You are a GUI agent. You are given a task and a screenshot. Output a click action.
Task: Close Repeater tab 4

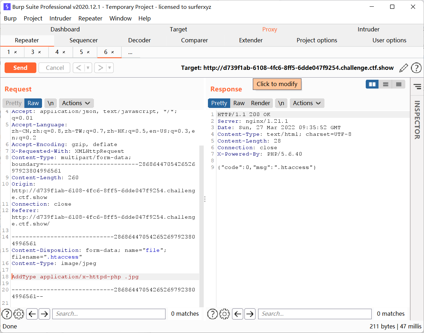click(64, 52)
